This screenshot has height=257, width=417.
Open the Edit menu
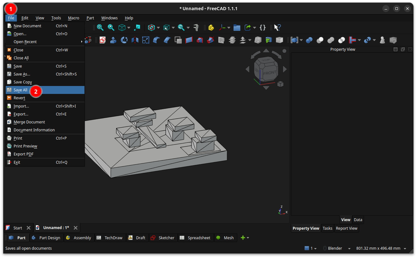(x=25, y=18)
